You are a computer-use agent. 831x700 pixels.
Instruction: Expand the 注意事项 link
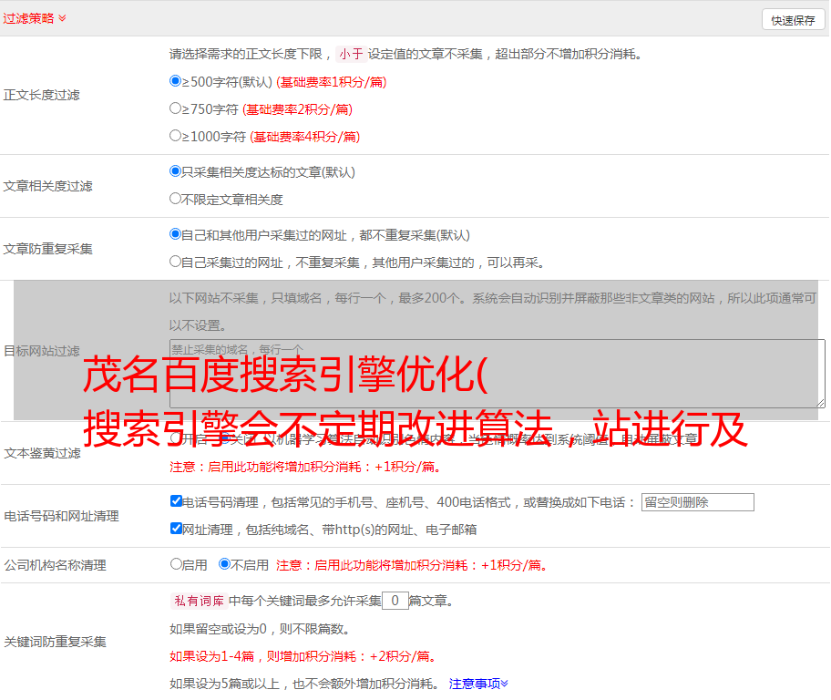pyautogui.click(x=478, y=683)
